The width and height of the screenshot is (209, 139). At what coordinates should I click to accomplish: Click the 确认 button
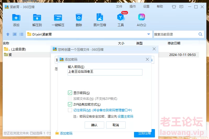(x=94, y=125)
